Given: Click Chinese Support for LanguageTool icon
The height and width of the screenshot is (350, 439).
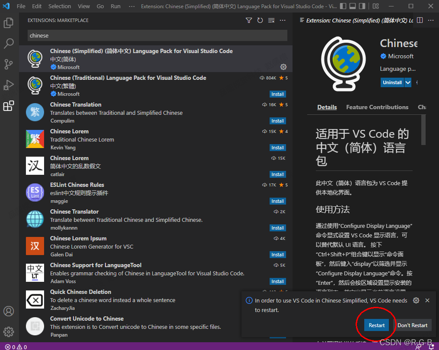Looking at the screenshot, I should point(35,273).
